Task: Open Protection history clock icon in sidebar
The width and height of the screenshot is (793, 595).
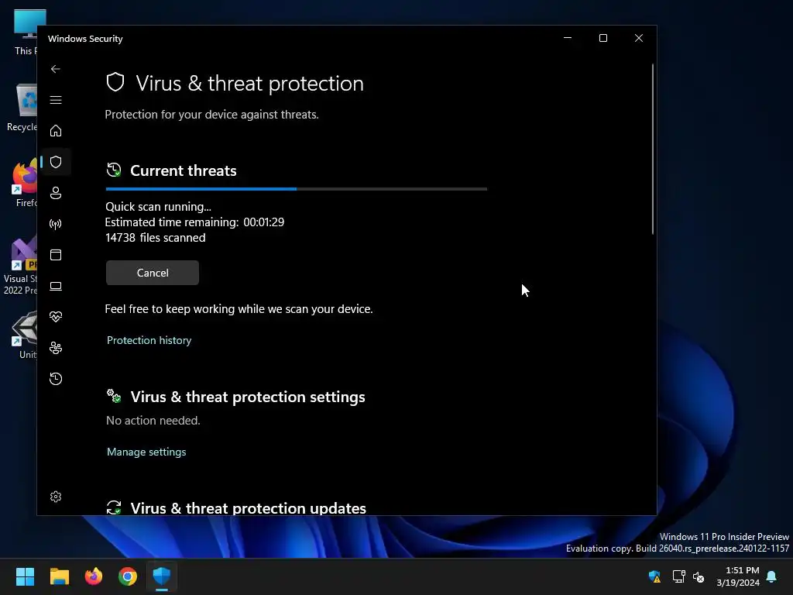Action: click(x=56, y=378)
